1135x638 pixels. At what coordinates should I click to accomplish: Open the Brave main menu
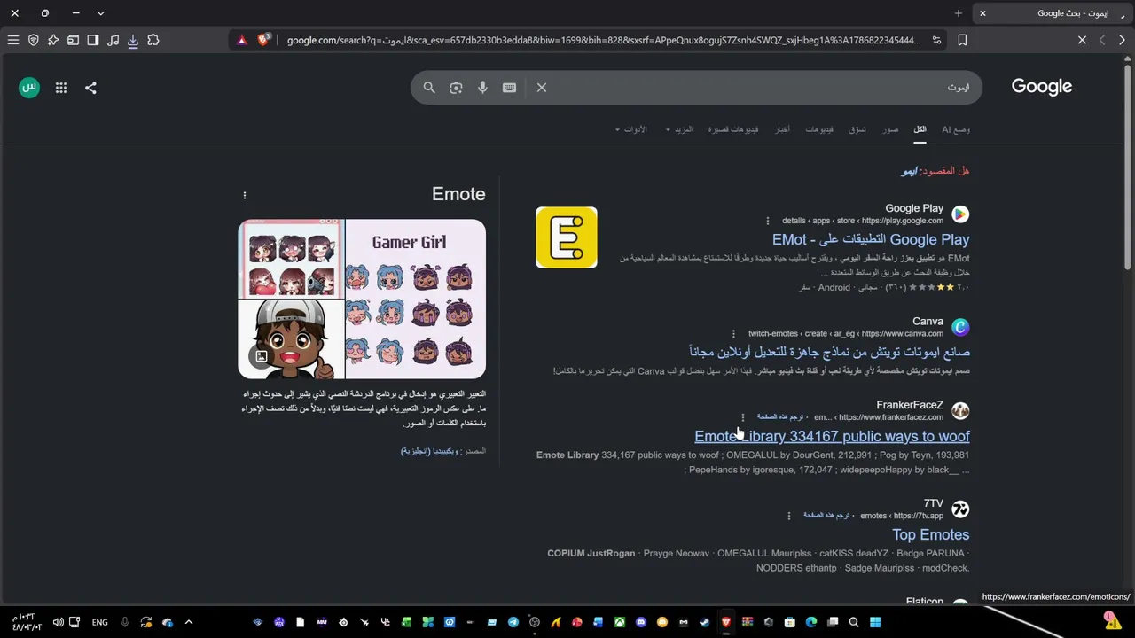point(13,40)
